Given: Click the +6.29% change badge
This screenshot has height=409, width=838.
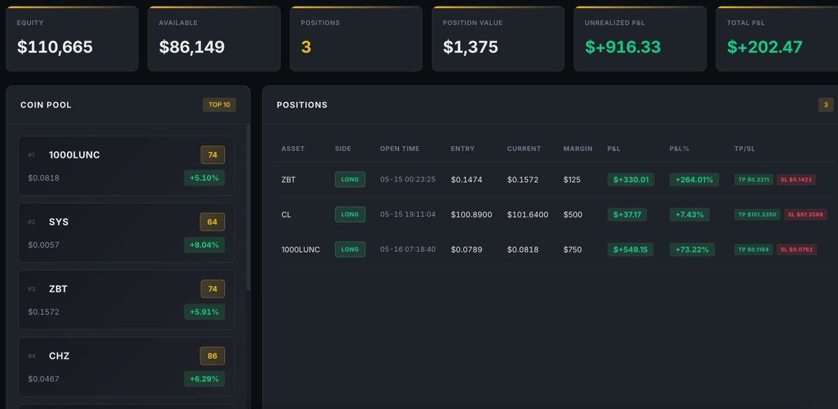Looking at the screenshot, I should [x=204, y=379].
